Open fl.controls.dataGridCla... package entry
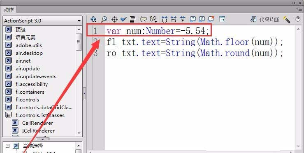Image resolution: width=304 pixels, height=153 pixels. pos(44,107)
